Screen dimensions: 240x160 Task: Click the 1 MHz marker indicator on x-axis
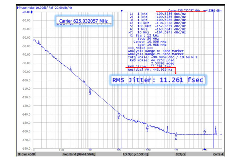[x=176, y=149]
